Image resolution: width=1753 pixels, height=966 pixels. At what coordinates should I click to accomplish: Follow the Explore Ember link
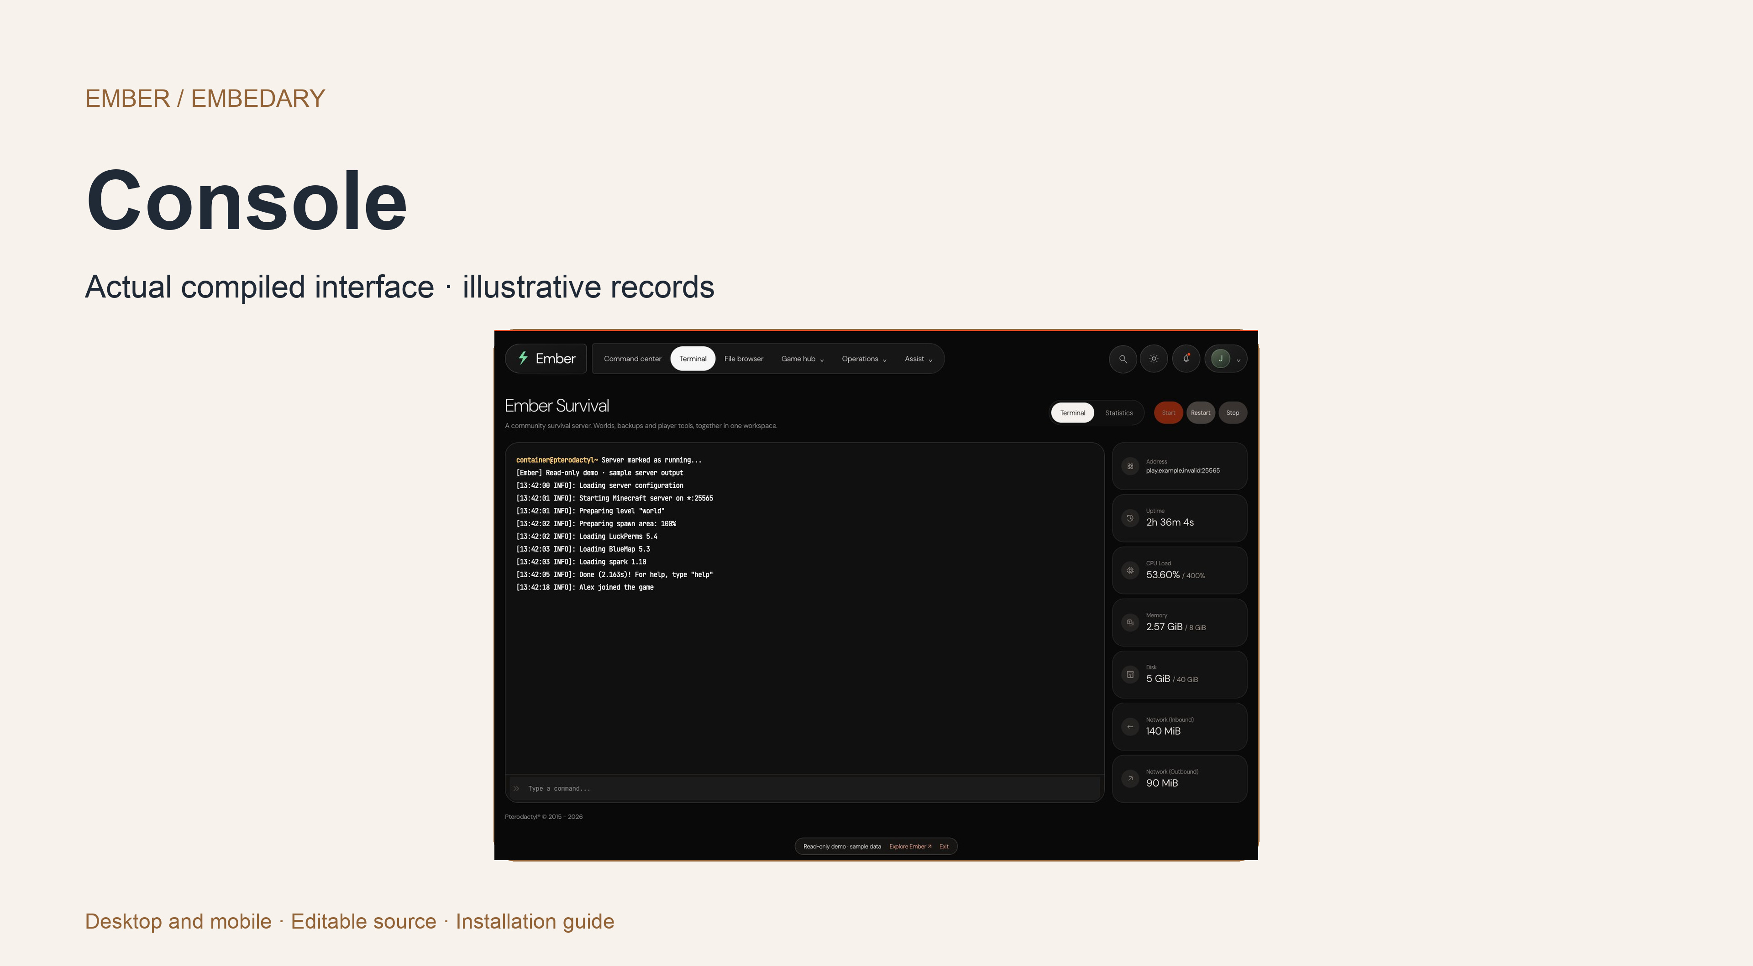910,846
